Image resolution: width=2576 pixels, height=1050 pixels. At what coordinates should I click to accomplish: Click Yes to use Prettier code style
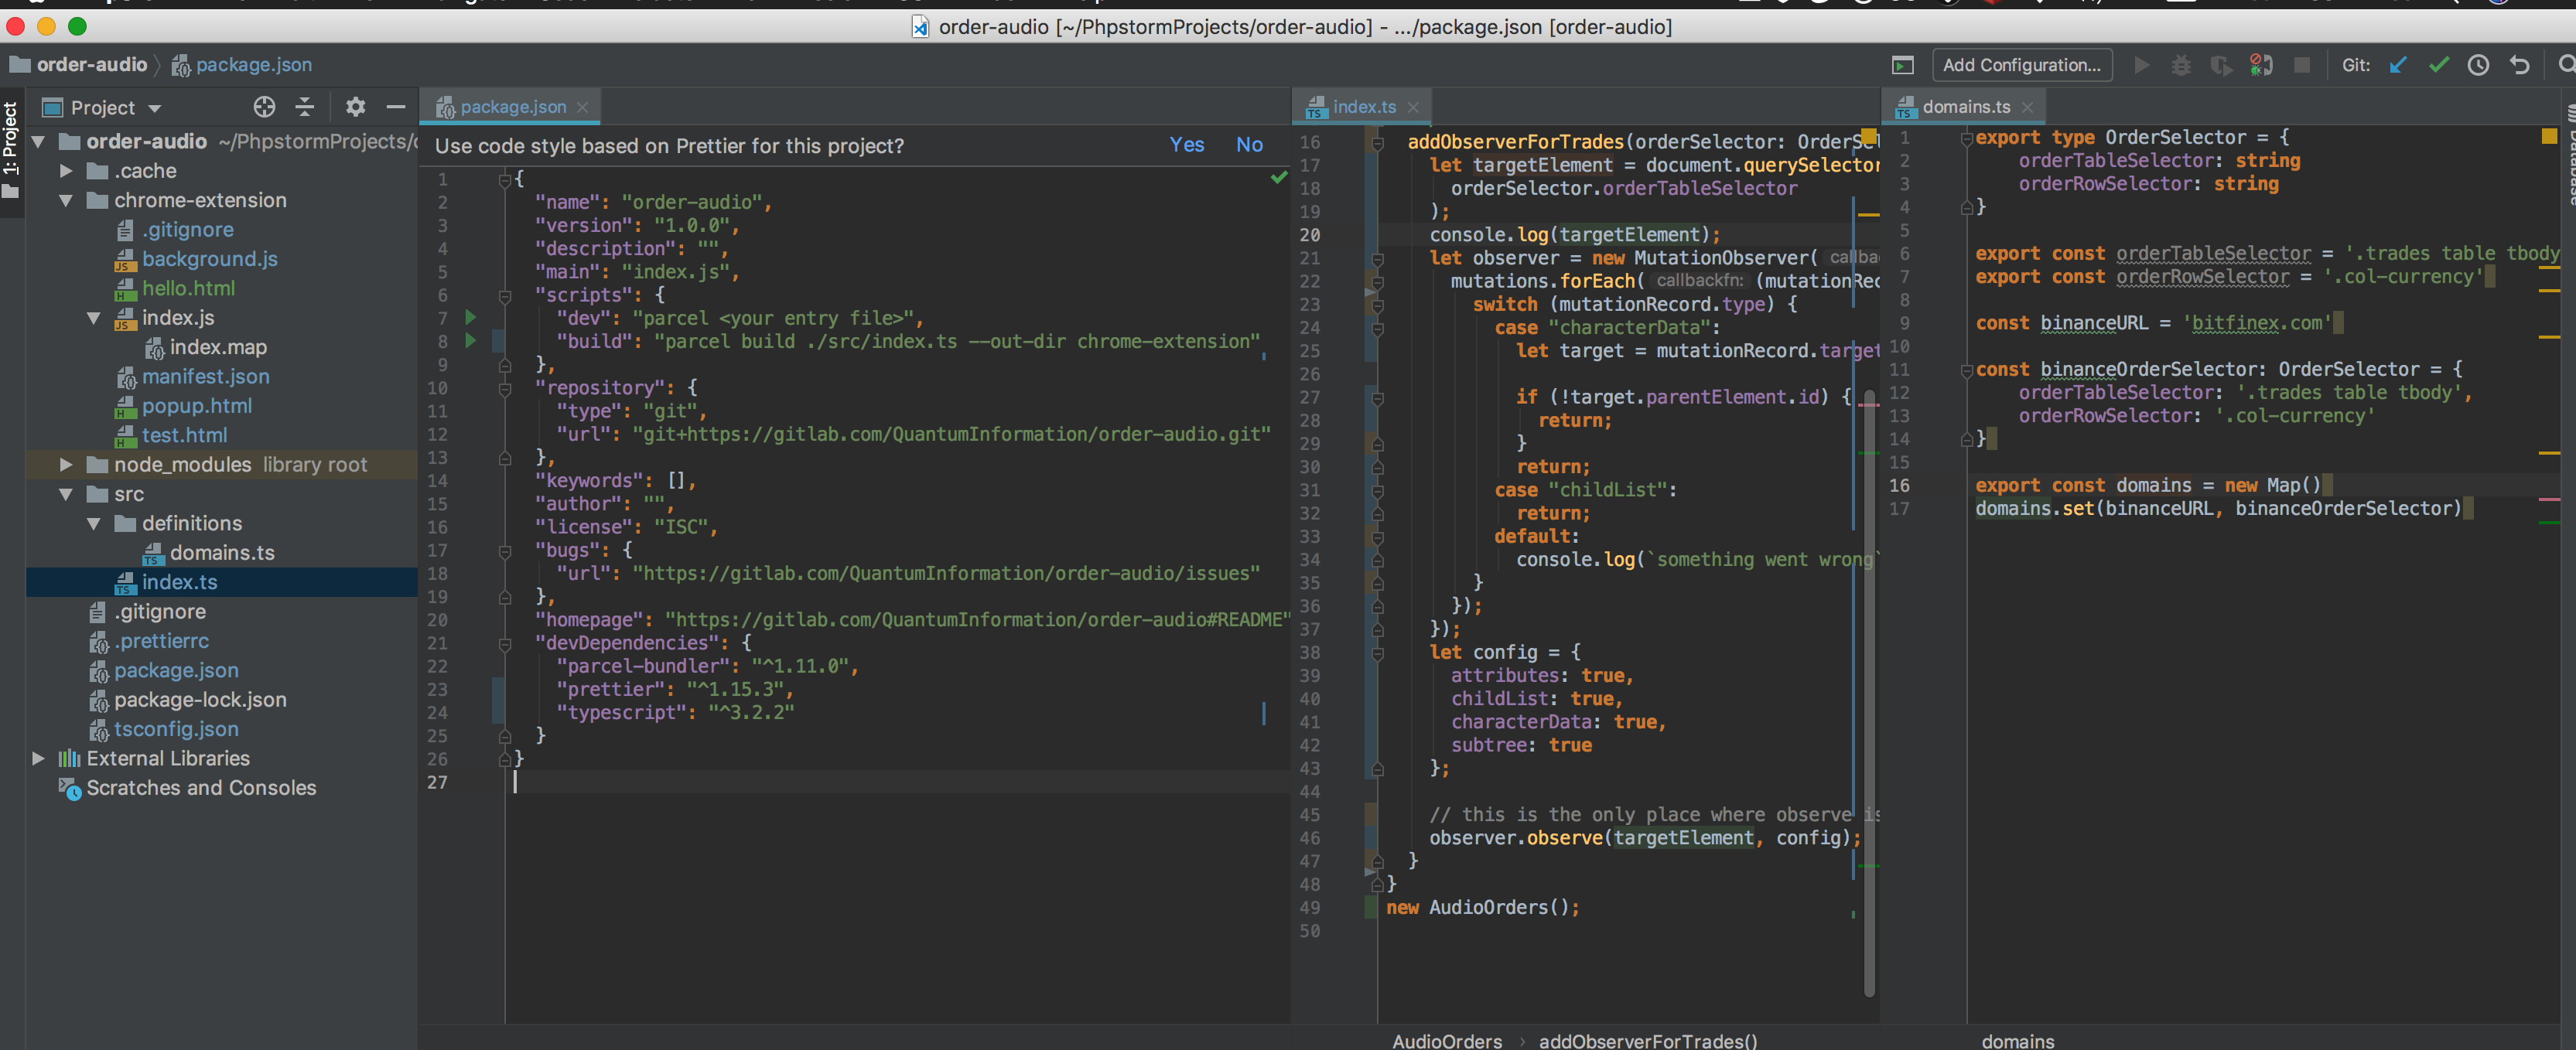1187,145
